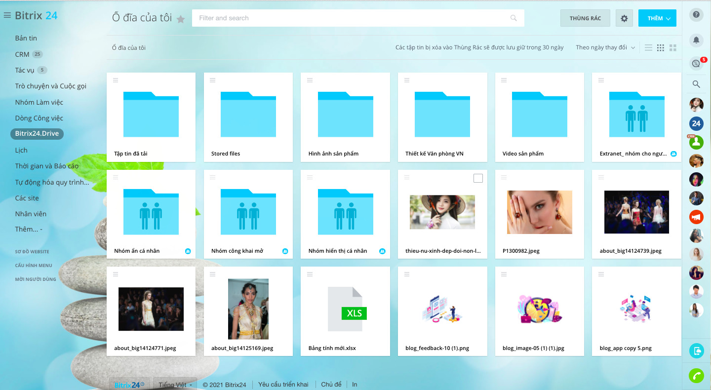
Task: Open the green CRM contact icon
Action: [x=696, y=142]
